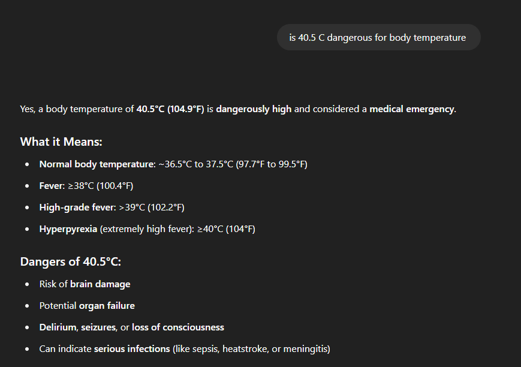Click the '~36.5°C to 37.5°C' temperature range text
This screenshot has width=521, height=367.
coord(195,164)
